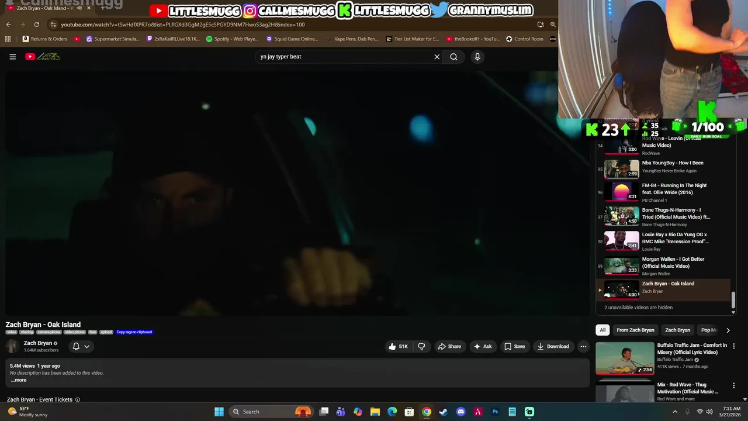Open Discord from the taskbar

[x=460, y=412]
